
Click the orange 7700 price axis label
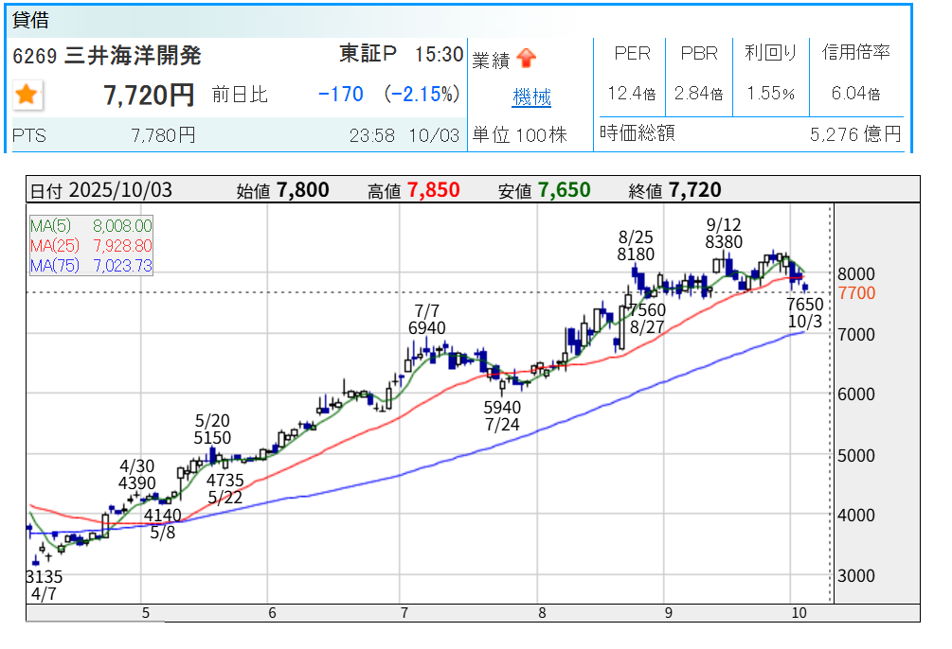(x=856, y=293)
